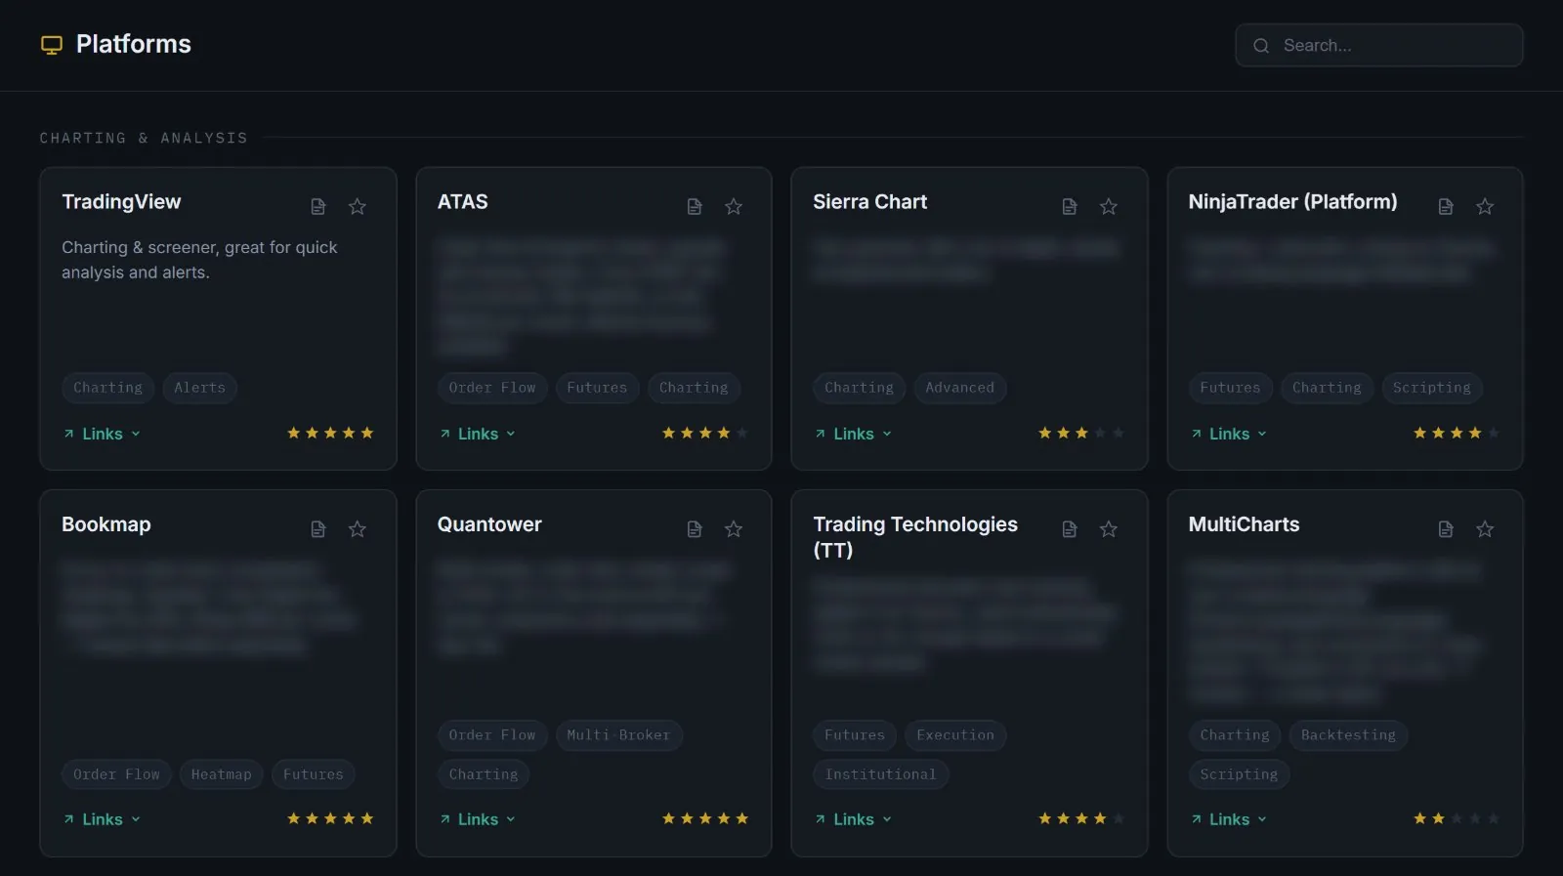Click Sierra Chart star rating
Image resolution: width=1563 pixels, height=876 pixels.
pyautogui.click(x=1081, y=433)
